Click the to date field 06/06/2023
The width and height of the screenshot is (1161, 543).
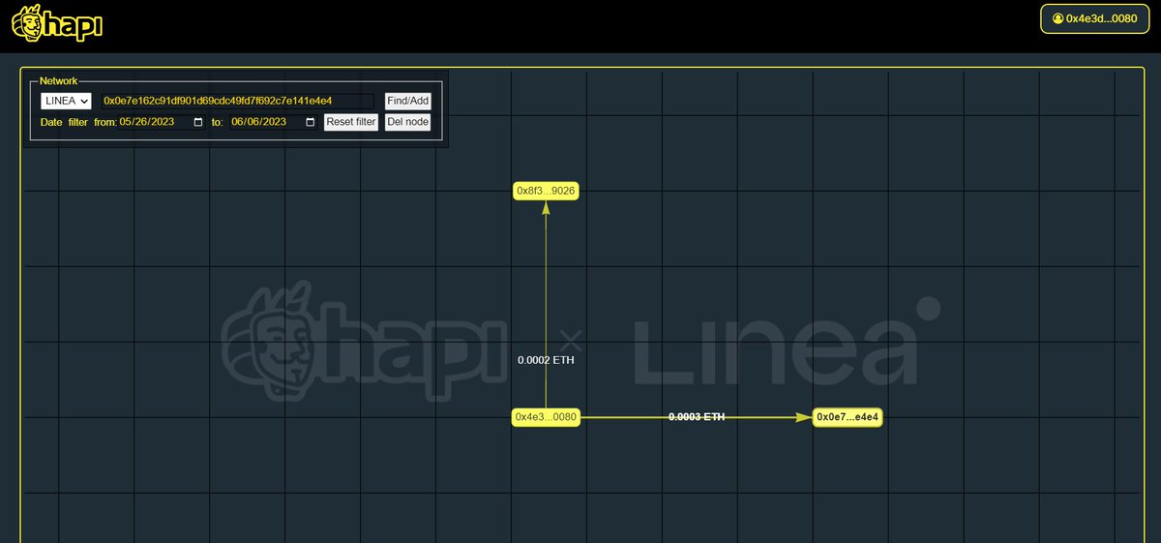[274, 122]
